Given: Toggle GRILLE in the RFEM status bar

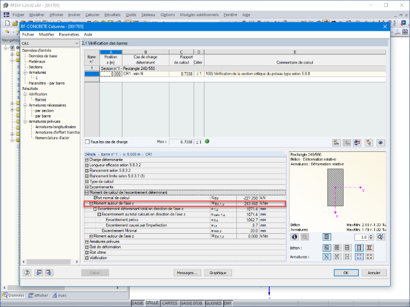Looking at the screenshot, I should pos(152,303).
